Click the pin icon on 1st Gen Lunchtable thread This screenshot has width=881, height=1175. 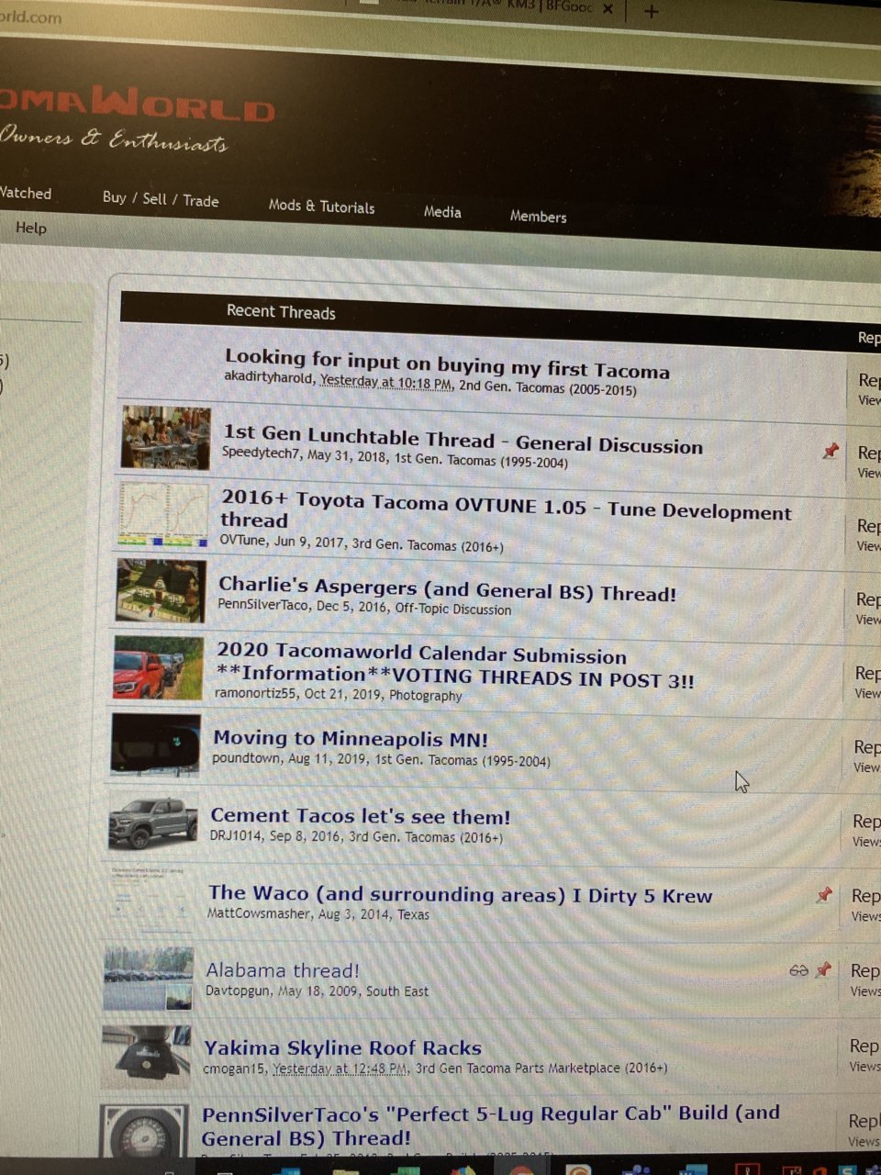tap(831, 451)
